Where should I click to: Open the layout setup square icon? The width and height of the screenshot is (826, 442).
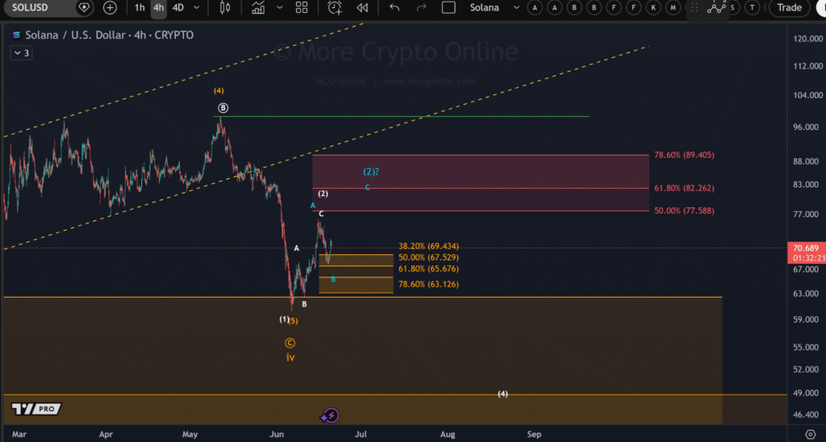[448, 8]
